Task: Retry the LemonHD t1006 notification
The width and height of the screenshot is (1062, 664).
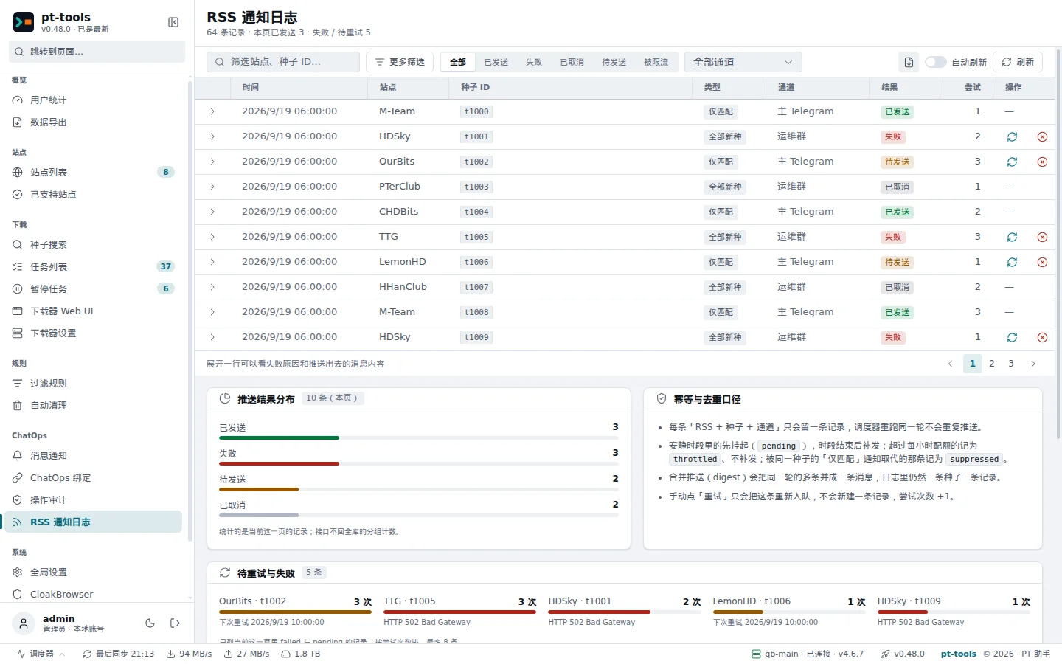Action: (x=1012, y=262)
